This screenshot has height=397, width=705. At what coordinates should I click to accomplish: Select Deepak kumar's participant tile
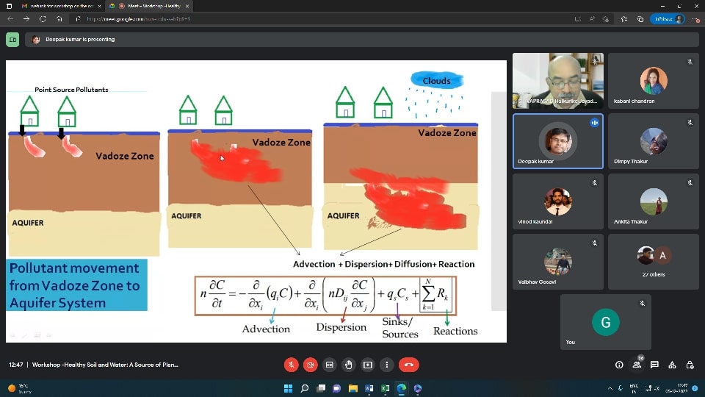558,141
